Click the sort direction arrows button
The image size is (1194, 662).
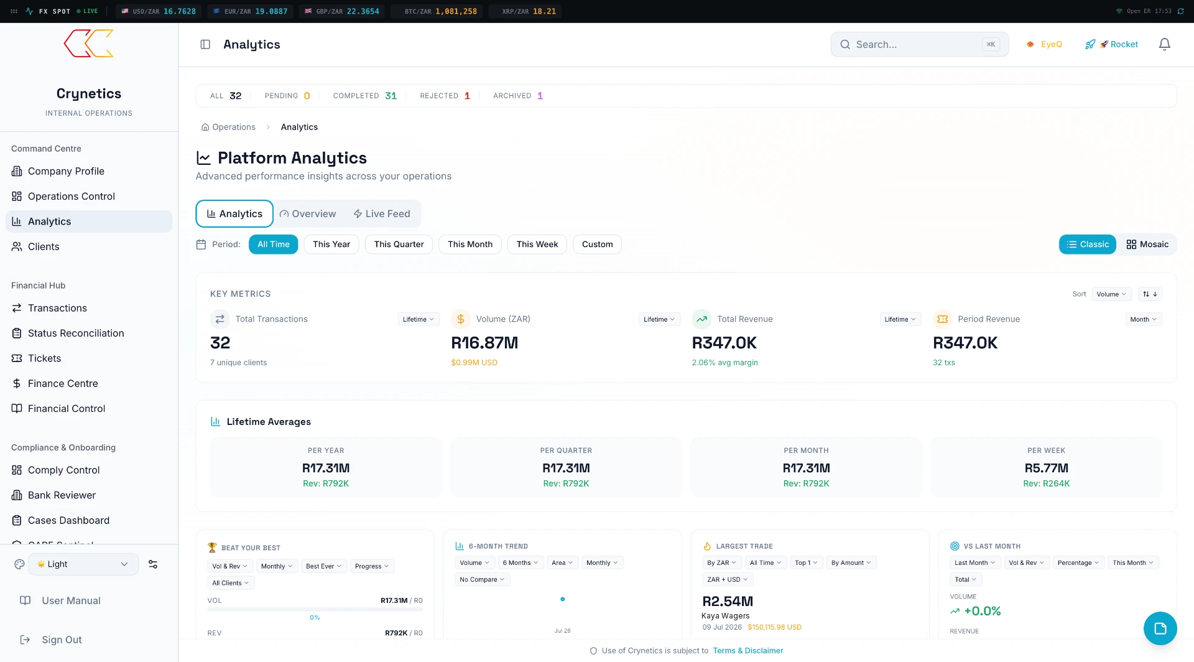click(x=1150, y=294)
